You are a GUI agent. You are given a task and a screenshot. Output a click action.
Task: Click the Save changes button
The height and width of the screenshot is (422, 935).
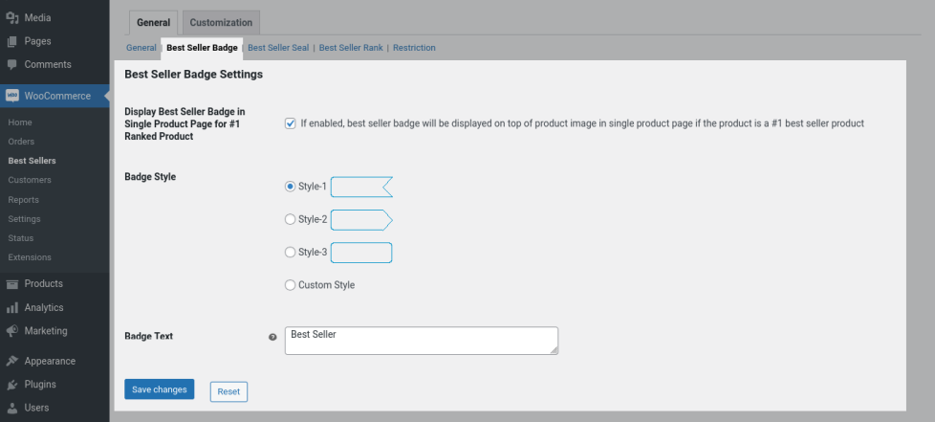coord(160,389)
